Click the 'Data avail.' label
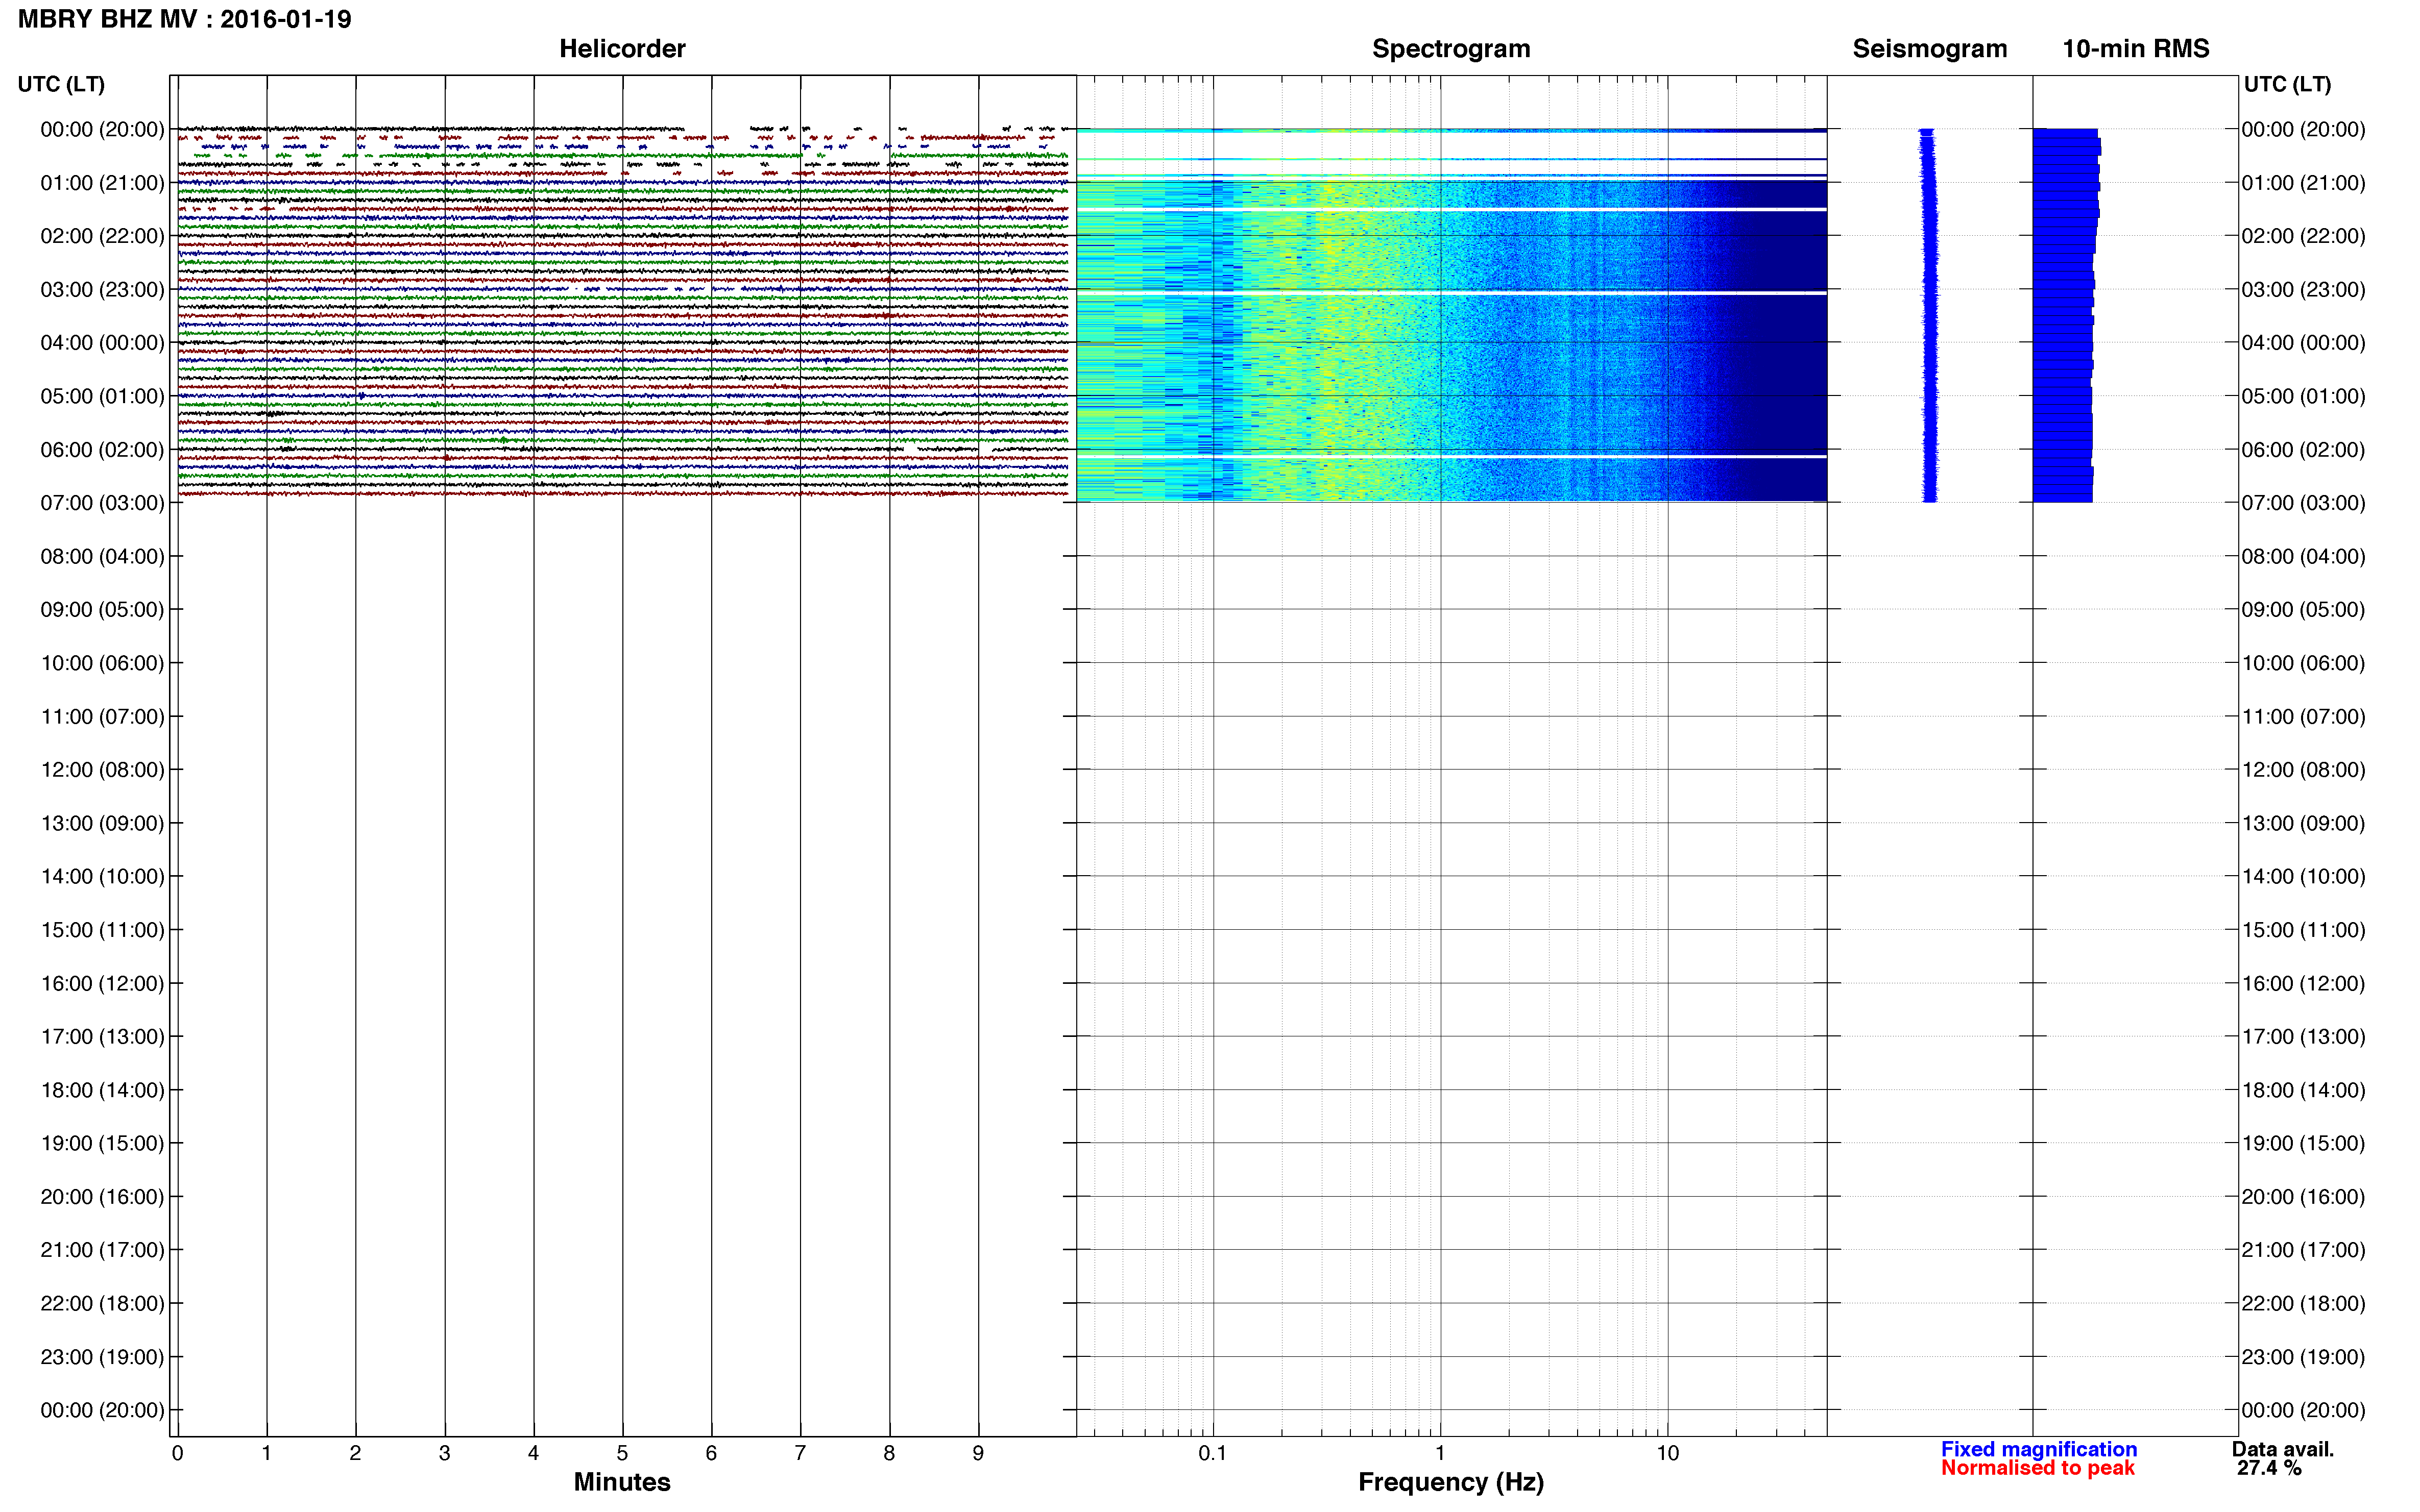 2283,1449
